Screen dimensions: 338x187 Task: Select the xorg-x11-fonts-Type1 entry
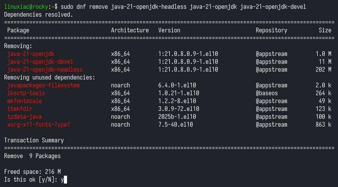click(35, 124)
